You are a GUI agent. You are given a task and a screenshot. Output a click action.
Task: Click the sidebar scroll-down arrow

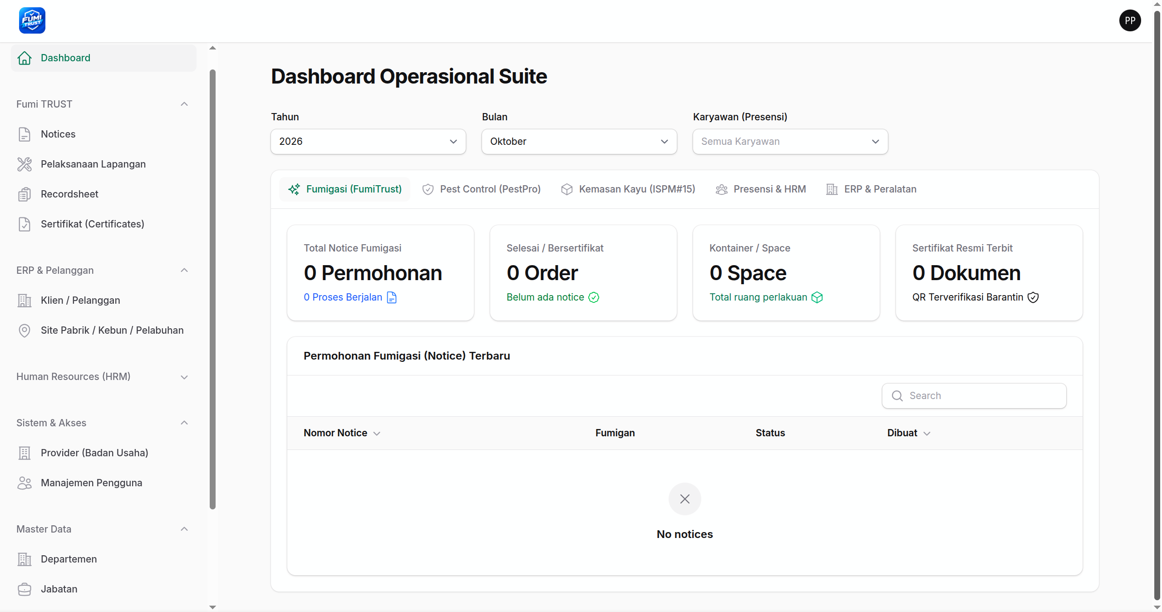[212, 607]
